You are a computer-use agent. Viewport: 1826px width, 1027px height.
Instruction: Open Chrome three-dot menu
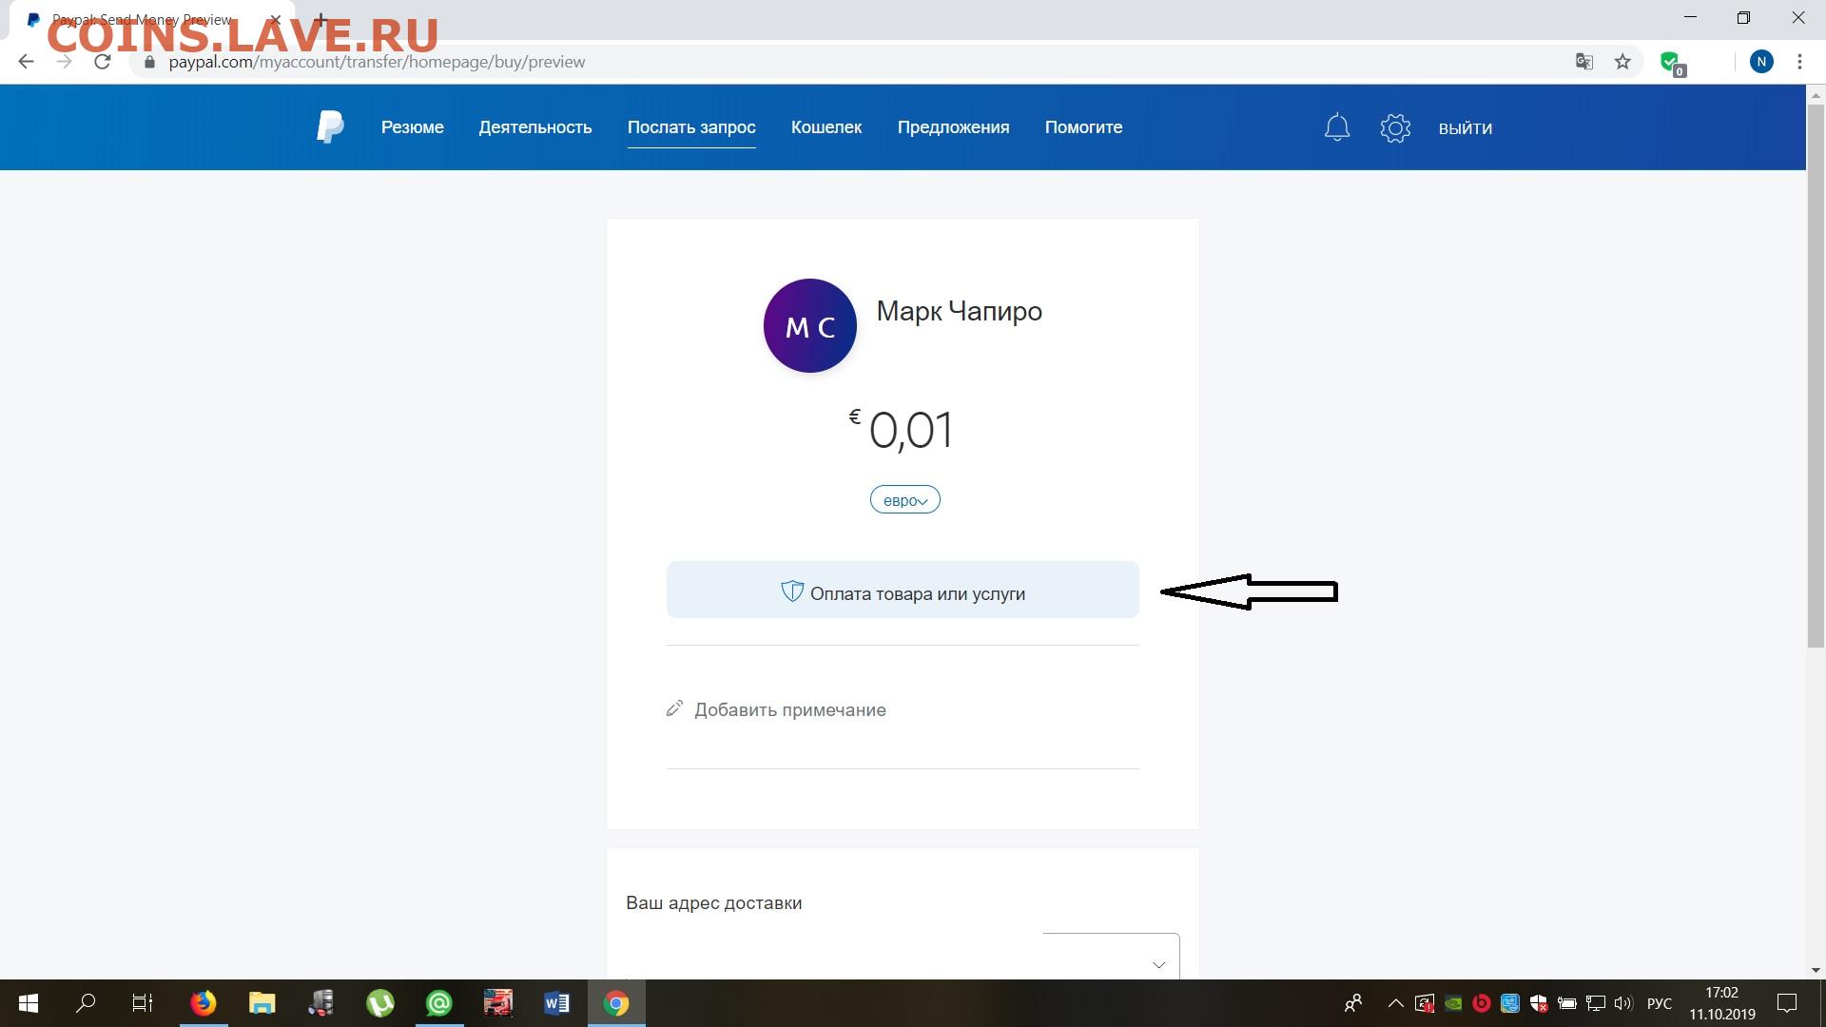[x=1799, y=62]
